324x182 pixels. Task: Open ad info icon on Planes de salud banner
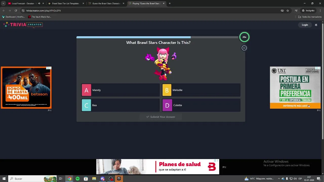[x=215, y=161]
